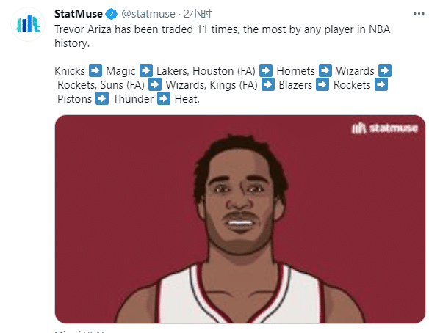Click the word Heat in the tweet

(x=186, y=99)
